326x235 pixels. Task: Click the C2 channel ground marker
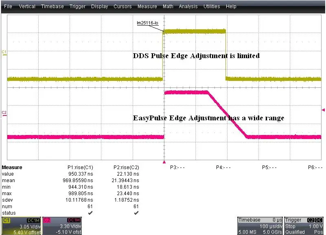click(x=4, y=113)
